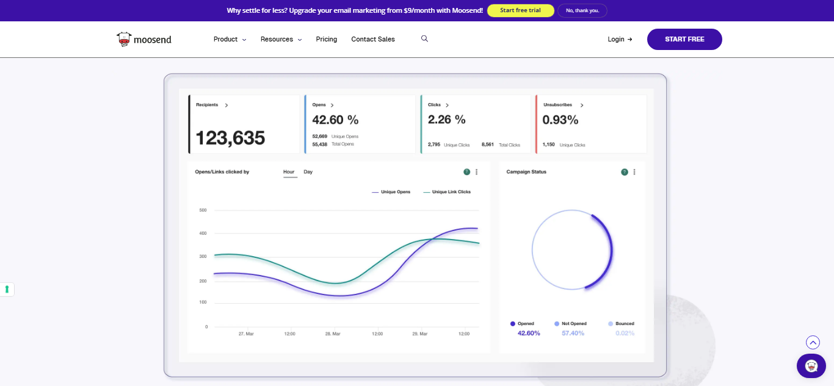834x386 pixels.
Task: Open the three-dot menu on Opens/Links chart
Action: tap(477, 172)
